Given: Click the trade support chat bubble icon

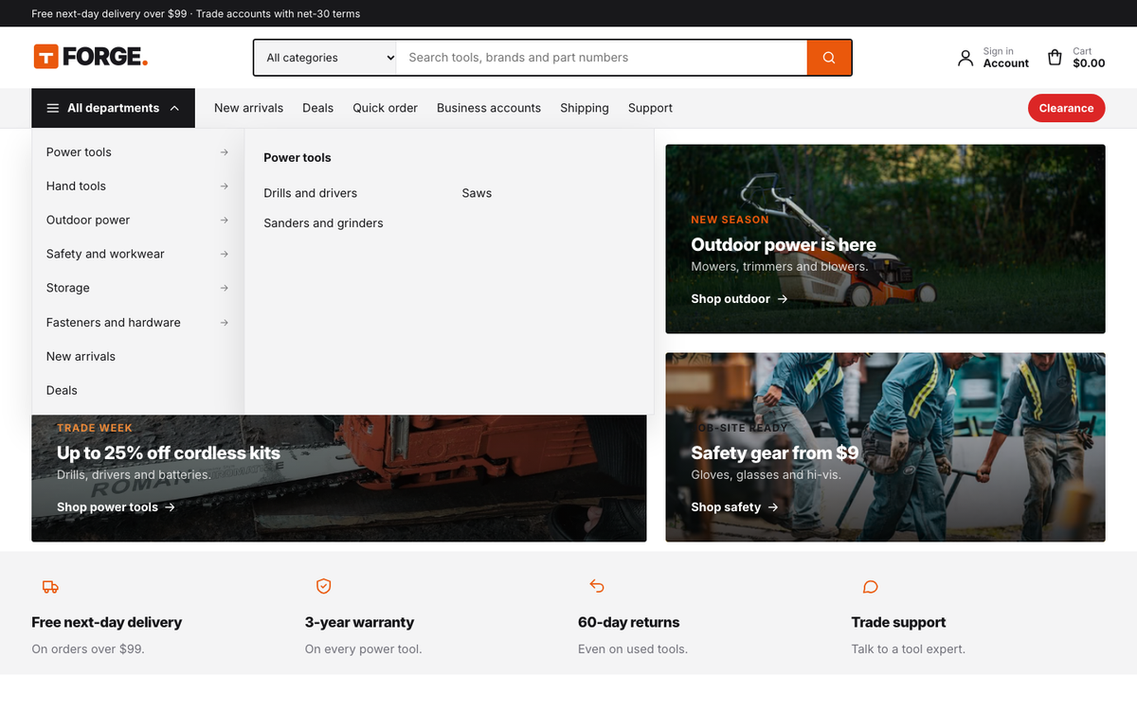Looking at the screenshot, I should pyautogui.click(x=870, y=587).
